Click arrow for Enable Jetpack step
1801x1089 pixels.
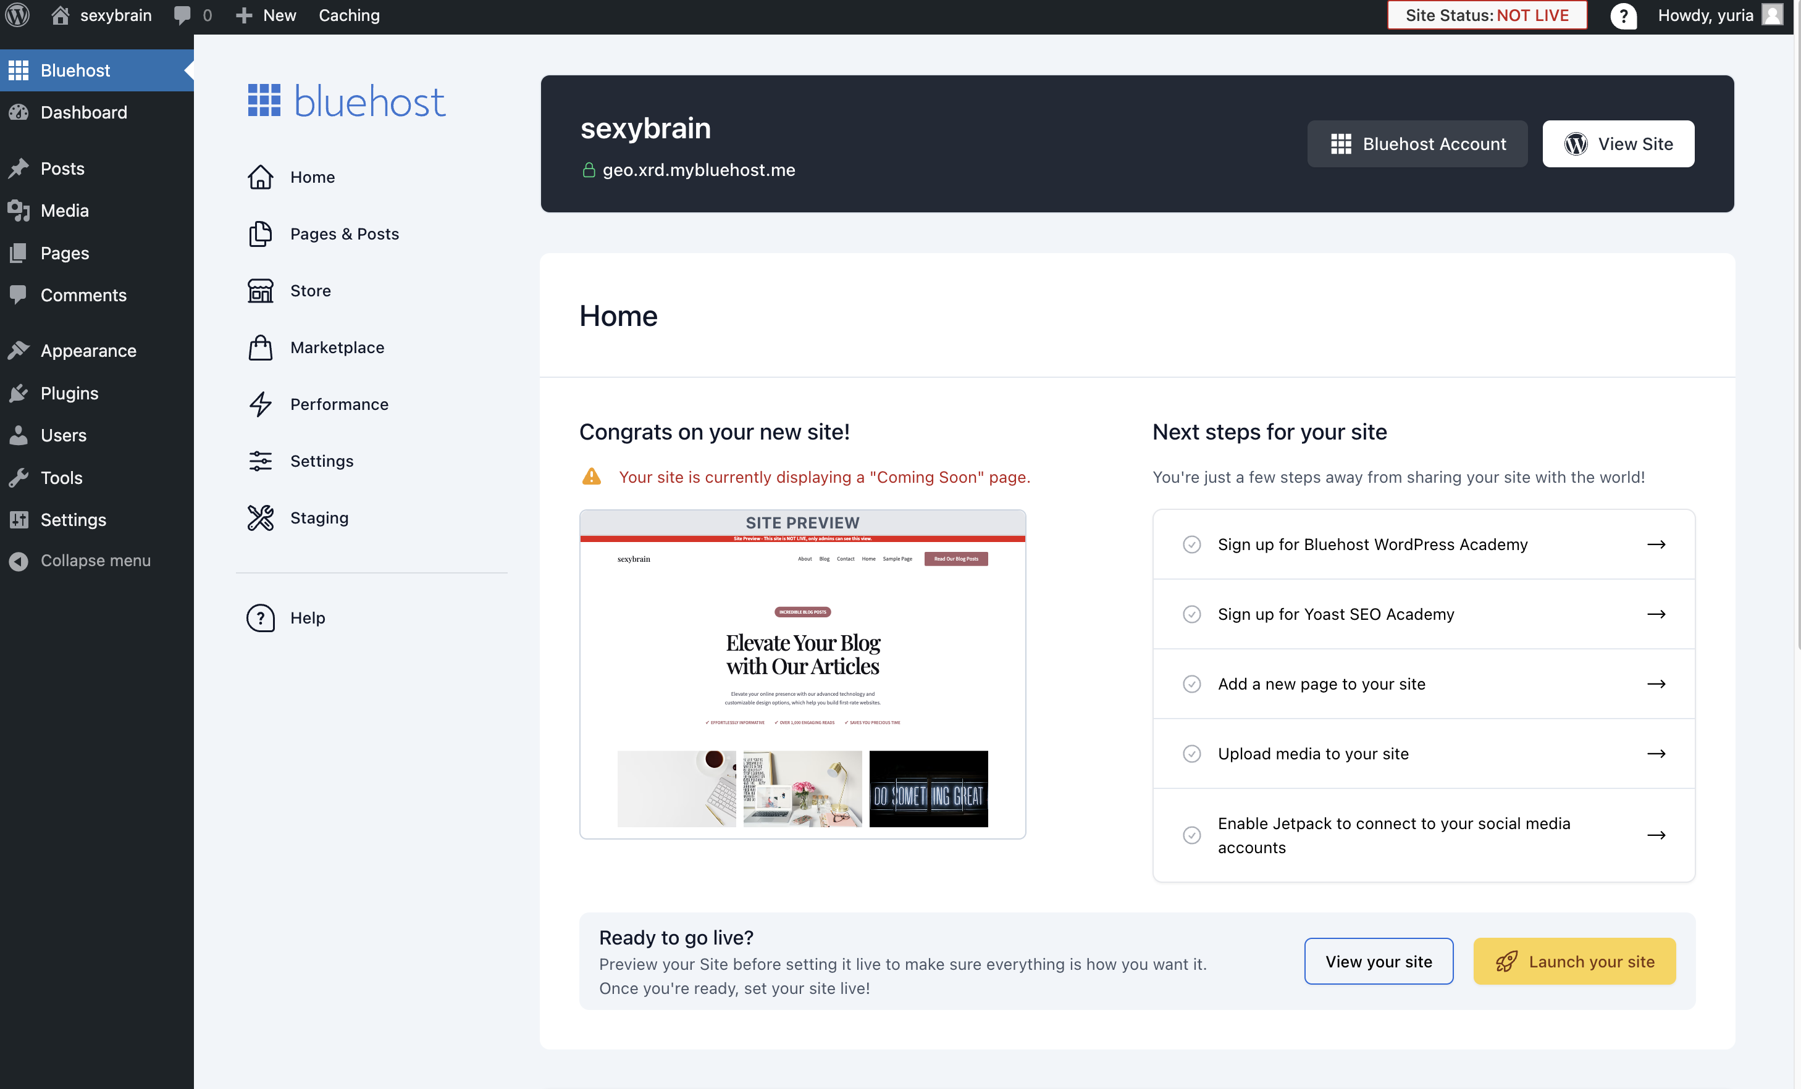[1656, 835]
